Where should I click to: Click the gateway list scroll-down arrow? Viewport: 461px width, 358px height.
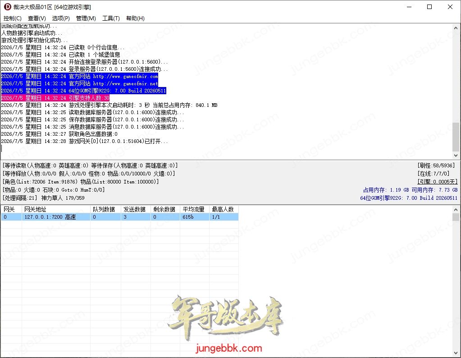pyautogui.click(x=456, y=353)
